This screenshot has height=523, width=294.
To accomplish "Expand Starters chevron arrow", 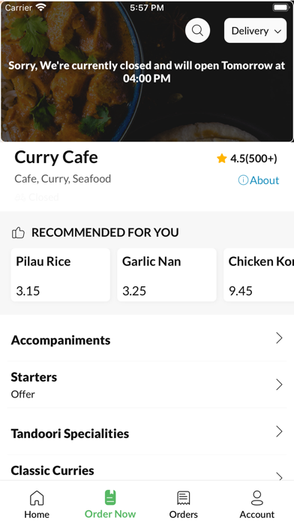I will tap(279, 385).
